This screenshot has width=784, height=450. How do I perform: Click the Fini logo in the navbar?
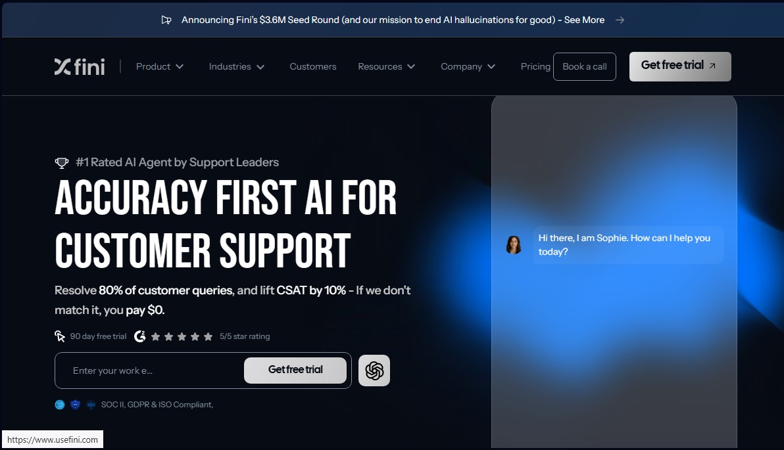[80, 66]
